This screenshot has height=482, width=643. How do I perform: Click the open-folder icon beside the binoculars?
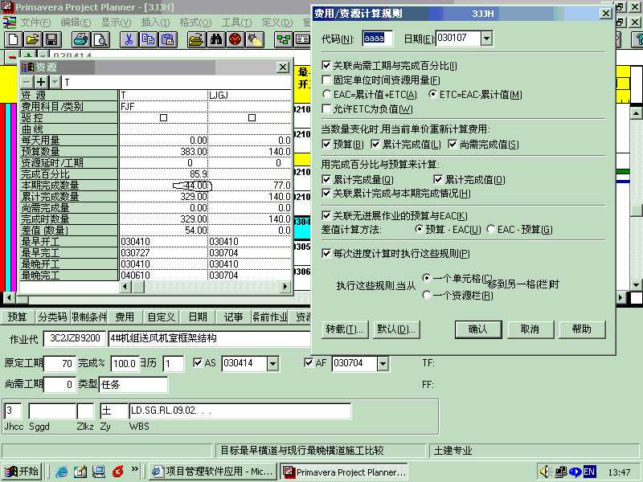coord(196,39)
